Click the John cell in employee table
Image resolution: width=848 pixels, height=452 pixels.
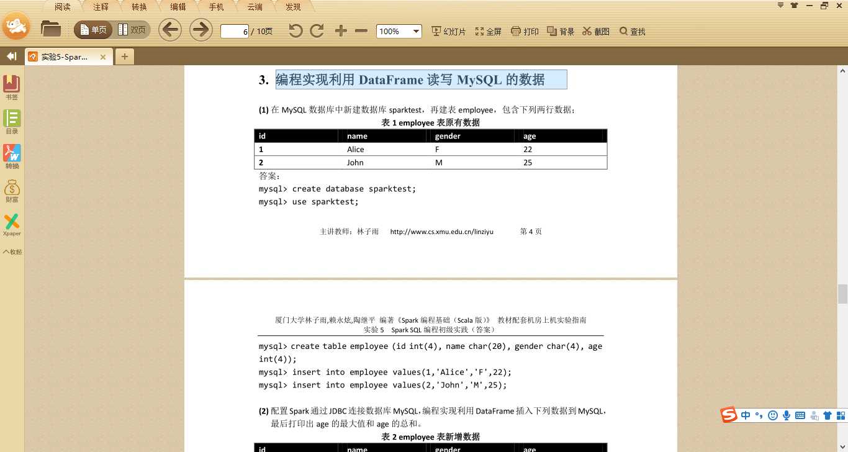click(x=355, y=163)
